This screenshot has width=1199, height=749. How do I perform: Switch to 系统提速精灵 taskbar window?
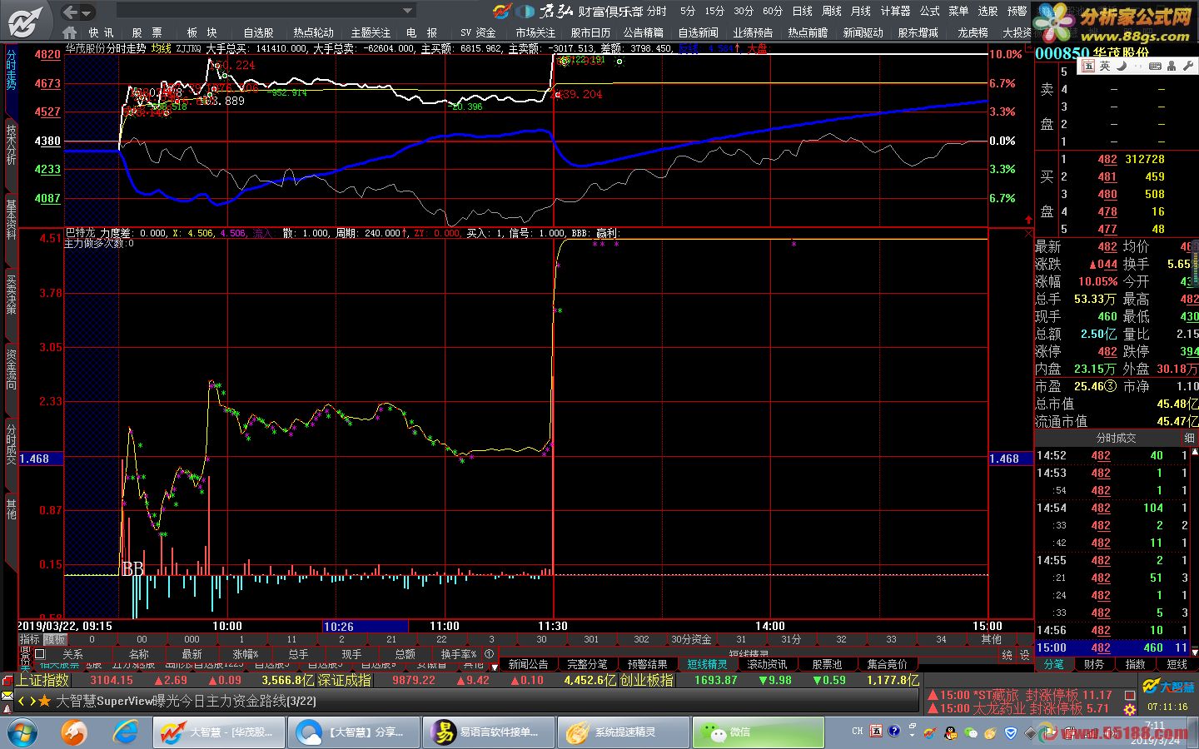(x=623, y=732)
